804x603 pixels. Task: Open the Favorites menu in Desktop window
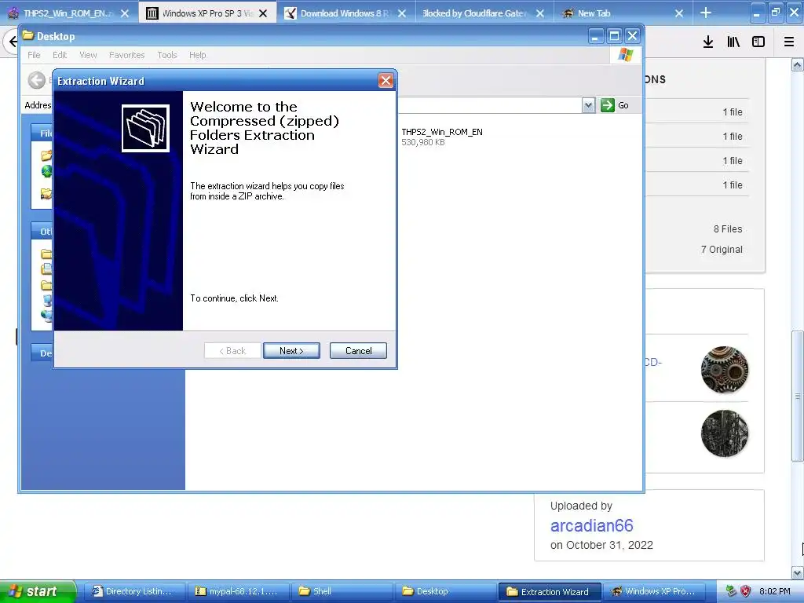point(126,55)
